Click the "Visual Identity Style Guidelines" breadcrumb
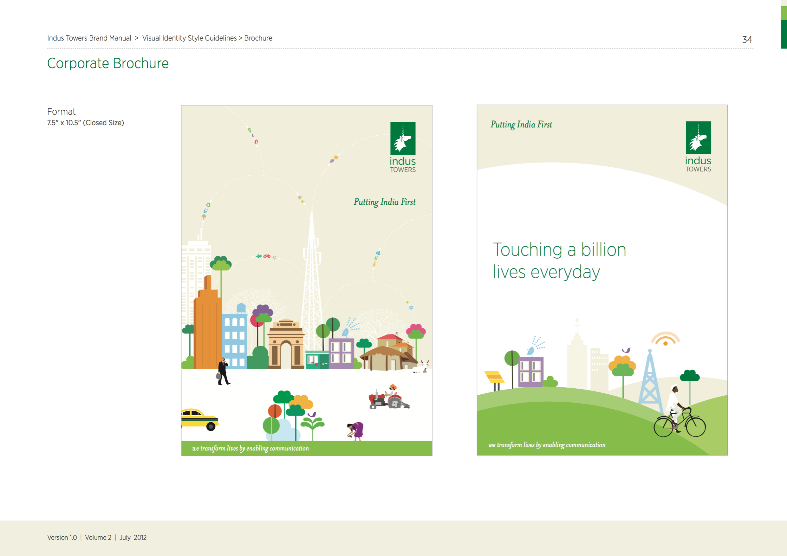Image resolution: width=787 pixels, height=556 pixels. pyautogui.click(x=189, y=38)
